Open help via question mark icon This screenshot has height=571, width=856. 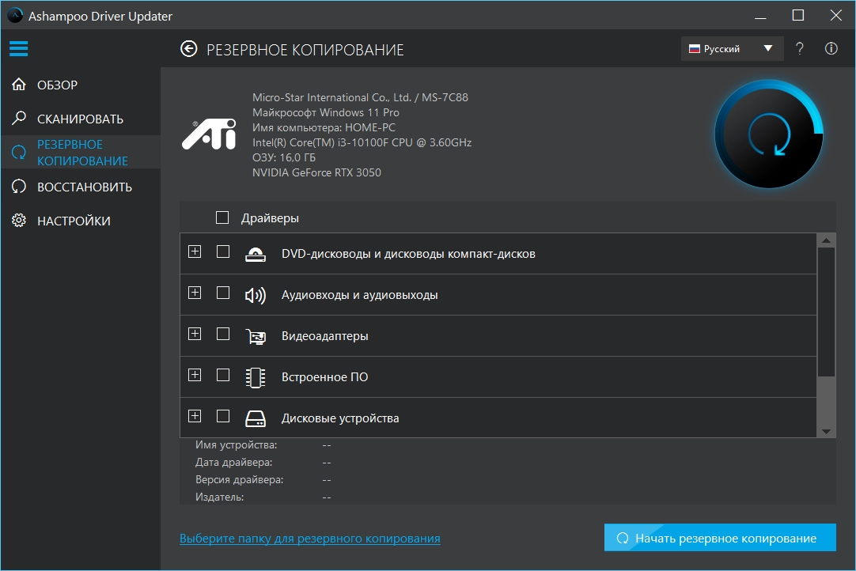(x=800, y=49)
